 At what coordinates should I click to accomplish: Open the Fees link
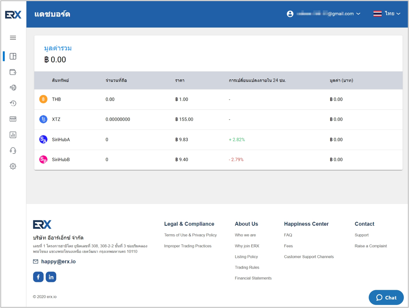pos(288,246)
